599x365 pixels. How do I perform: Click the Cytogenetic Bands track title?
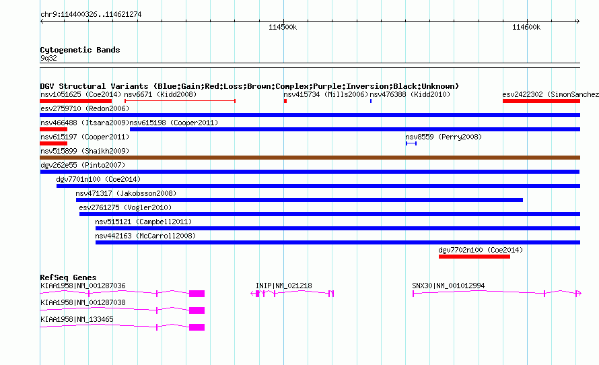tap(80, 50)
